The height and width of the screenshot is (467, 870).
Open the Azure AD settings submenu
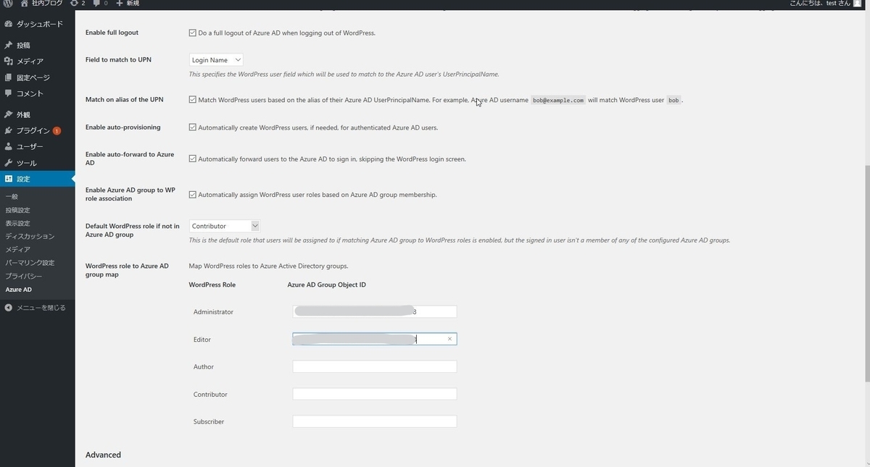point(19,290)
